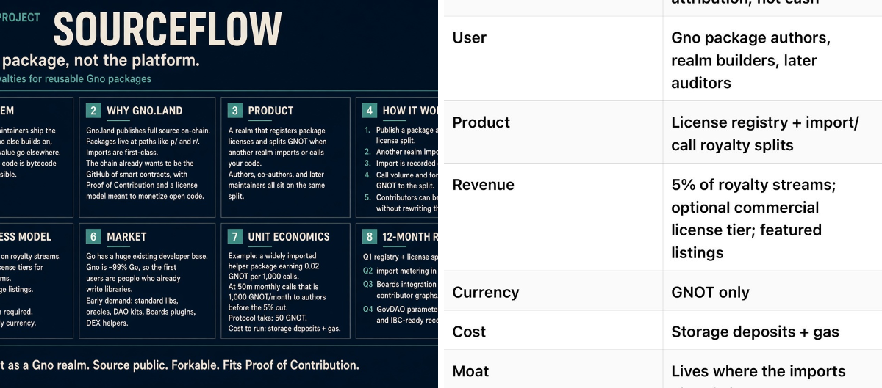Click the MARKET card heading
The width and height of the screenshot is (882, 388).
point(126,237)
